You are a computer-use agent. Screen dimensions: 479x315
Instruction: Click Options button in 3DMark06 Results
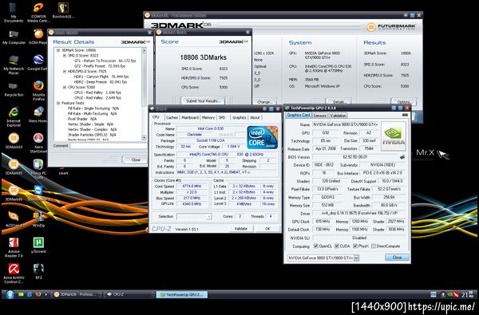tap(403, 102)
